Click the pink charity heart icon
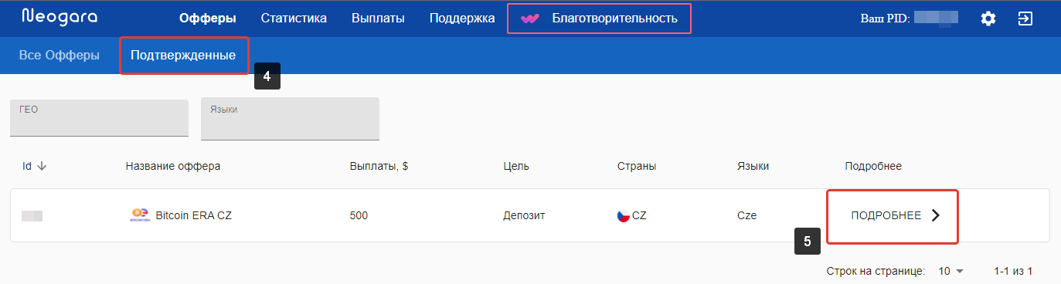 tap(529, 19)
